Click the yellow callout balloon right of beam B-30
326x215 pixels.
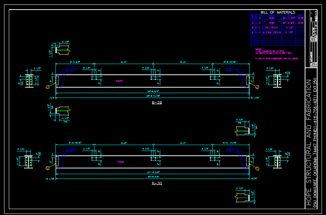[257, 168]
